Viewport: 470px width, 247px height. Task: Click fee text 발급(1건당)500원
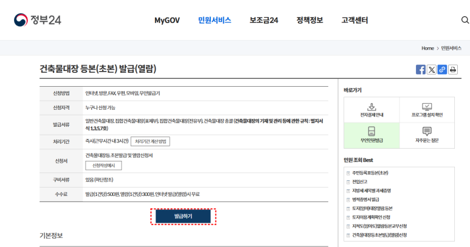pos(102,194)
